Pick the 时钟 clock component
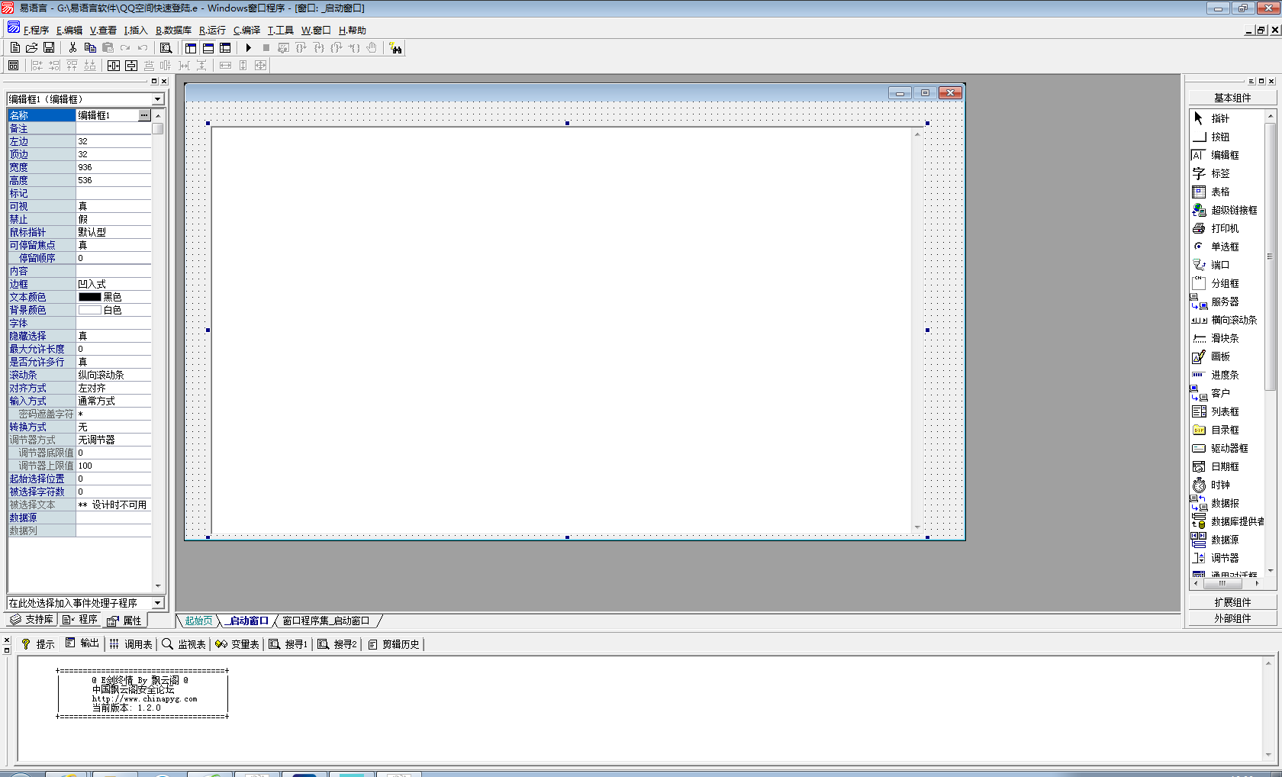 1220,485
